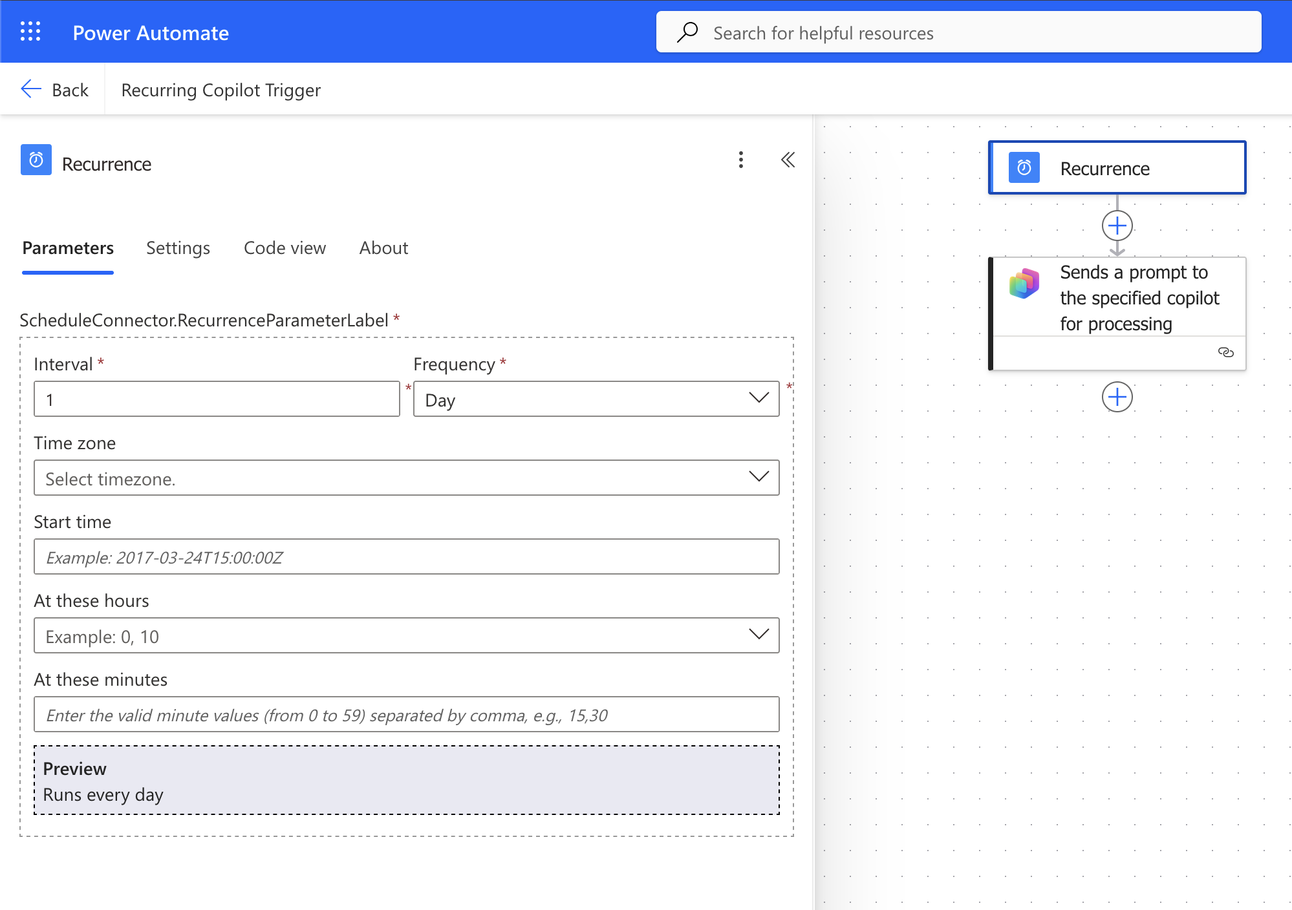Click the At these hours label
This screenshot has height=910, width=1292.
click(x=91, y=601)
